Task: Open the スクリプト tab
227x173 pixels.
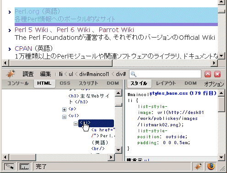Action: click(x=88, y=83)
